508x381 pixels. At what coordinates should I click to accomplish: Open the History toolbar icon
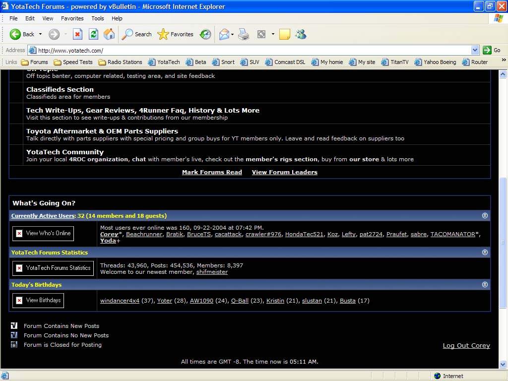click(205, 34)
